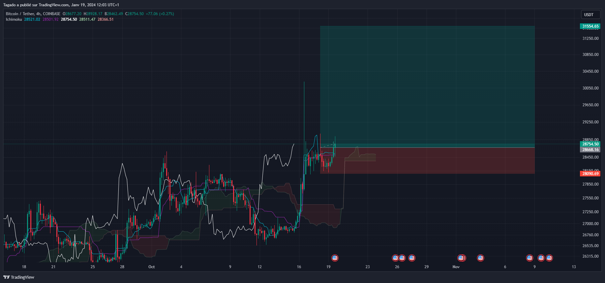The image size is (605, 283).
Task: Click the 27250.00 price axis label
Action: click(590, 212)
